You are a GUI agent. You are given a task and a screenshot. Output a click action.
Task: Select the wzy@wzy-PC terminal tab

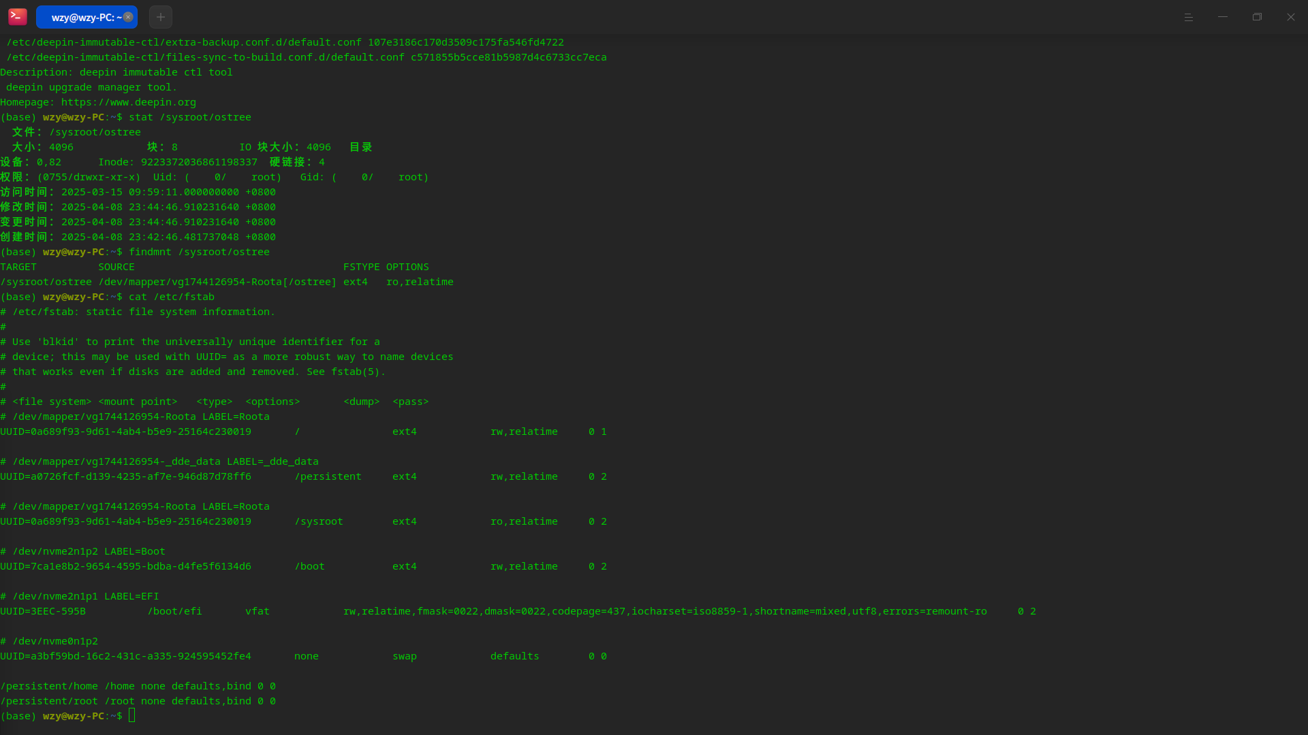tap(87, 17)
